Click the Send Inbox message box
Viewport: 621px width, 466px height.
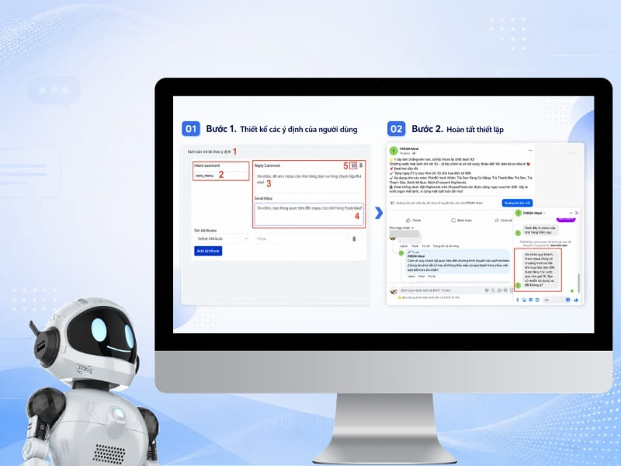click(308, 214)
